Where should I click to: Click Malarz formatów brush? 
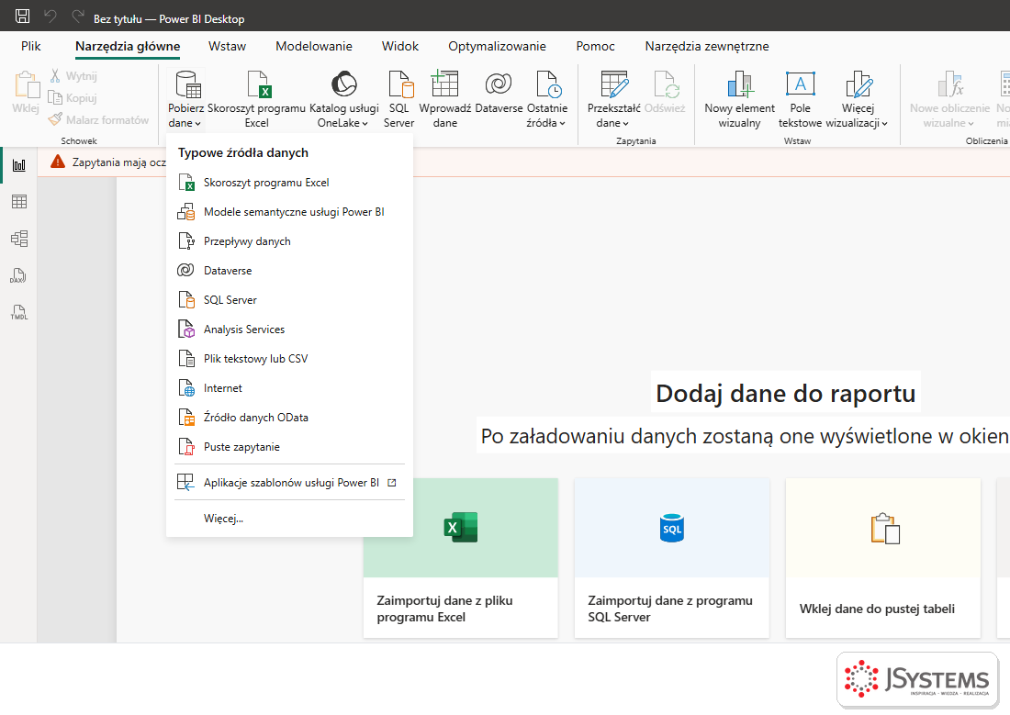point(98,120)
